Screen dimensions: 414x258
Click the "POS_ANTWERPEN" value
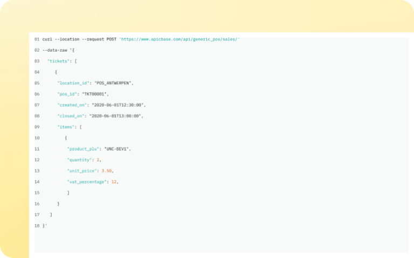[113, 83]
